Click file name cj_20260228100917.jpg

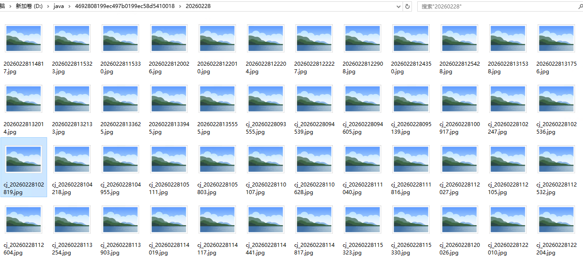click(x=459, y=128)
